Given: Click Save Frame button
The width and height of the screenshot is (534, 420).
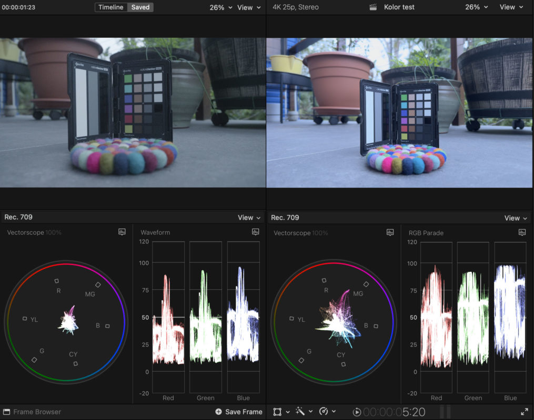Looking at the screenshot, I should [239, 412].
